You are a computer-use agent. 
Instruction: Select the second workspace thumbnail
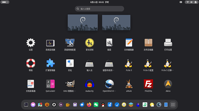tap(116, 22)
